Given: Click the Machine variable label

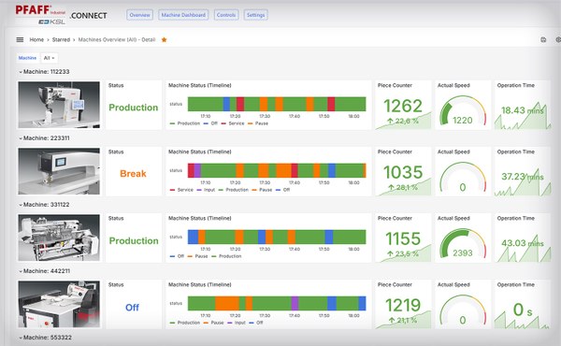Looking at the screenshot, I should (x=27, y=58).
